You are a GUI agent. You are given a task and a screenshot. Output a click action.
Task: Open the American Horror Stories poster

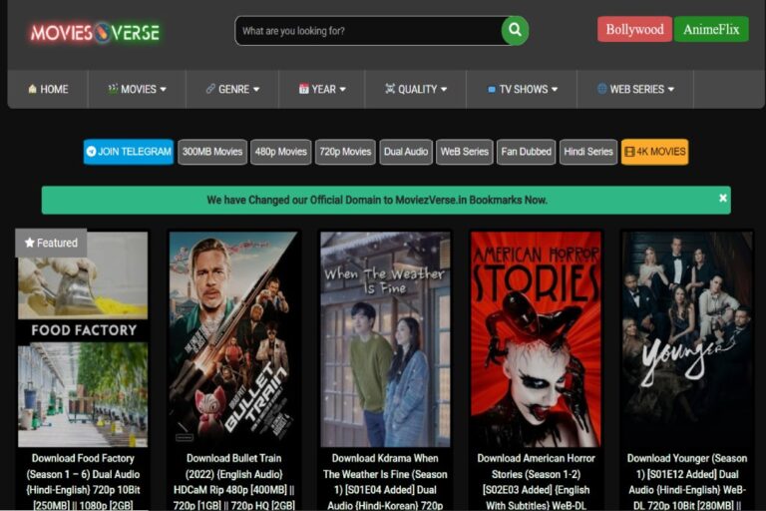pos(536,339)
